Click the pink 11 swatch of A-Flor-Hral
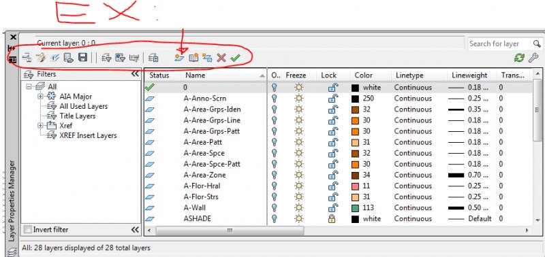 [x=355, y=186]
